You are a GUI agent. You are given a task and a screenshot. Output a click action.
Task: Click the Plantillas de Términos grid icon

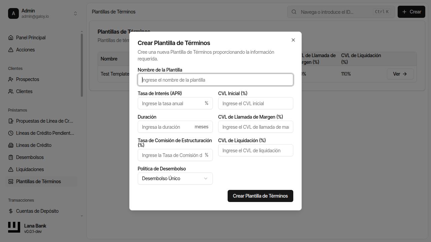point(11,181)
